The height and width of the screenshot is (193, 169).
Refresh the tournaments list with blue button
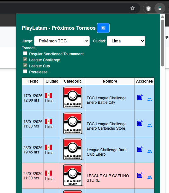pos(103,28)
